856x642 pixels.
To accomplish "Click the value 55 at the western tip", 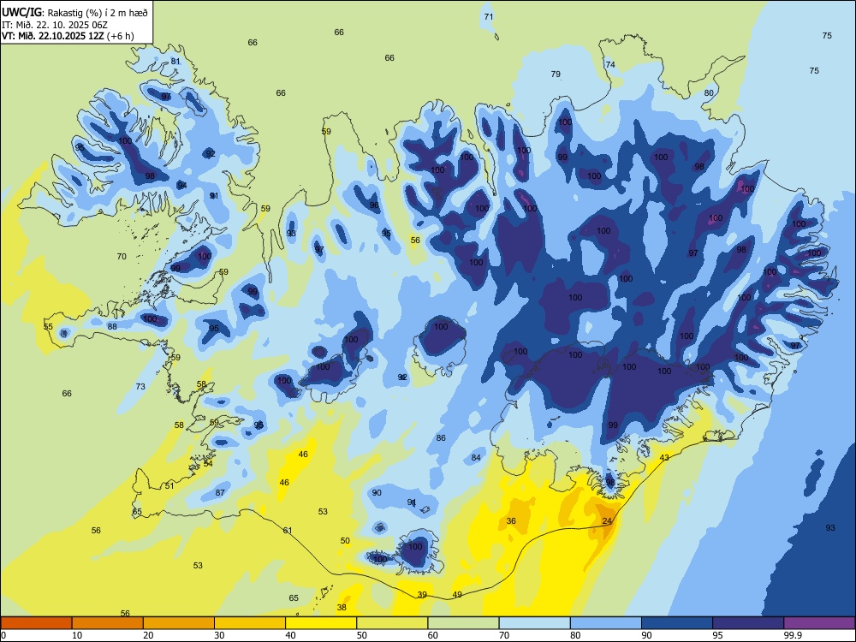I will click(48, 326).
